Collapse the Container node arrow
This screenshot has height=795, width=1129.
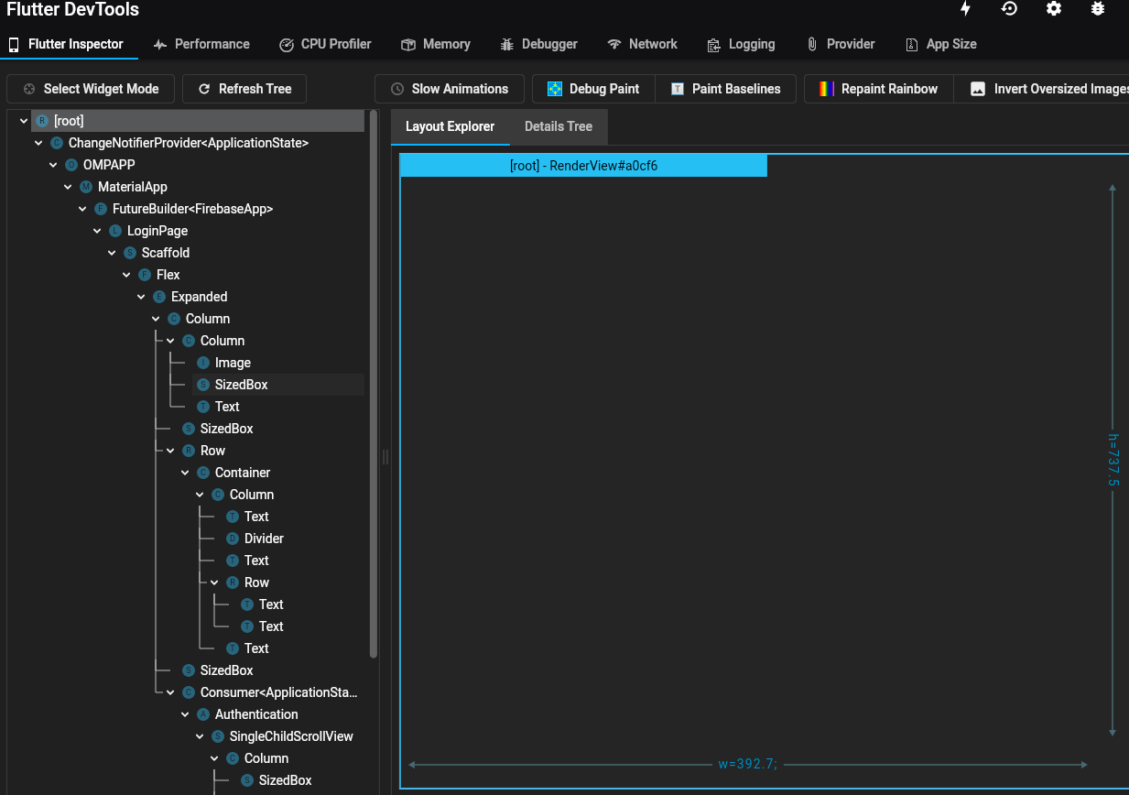(x=185, y=473)
